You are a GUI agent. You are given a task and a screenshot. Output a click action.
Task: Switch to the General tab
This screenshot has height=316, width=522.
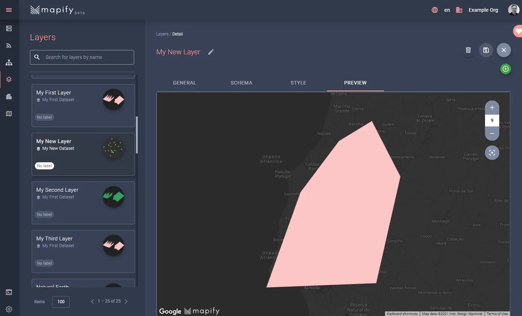pos(185,83)
